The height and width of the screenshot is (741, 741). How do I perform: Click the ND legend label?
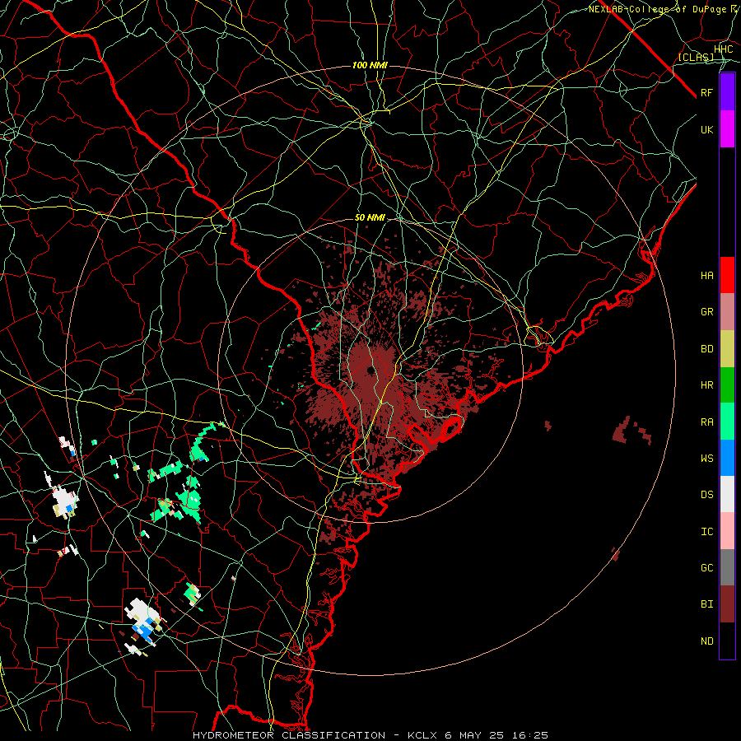point(706,641)
